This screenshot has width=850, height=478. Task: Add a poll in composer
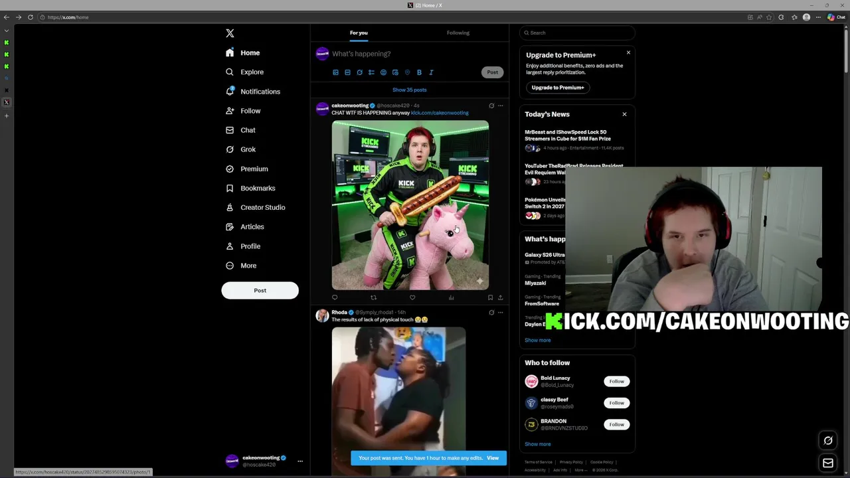371,72
